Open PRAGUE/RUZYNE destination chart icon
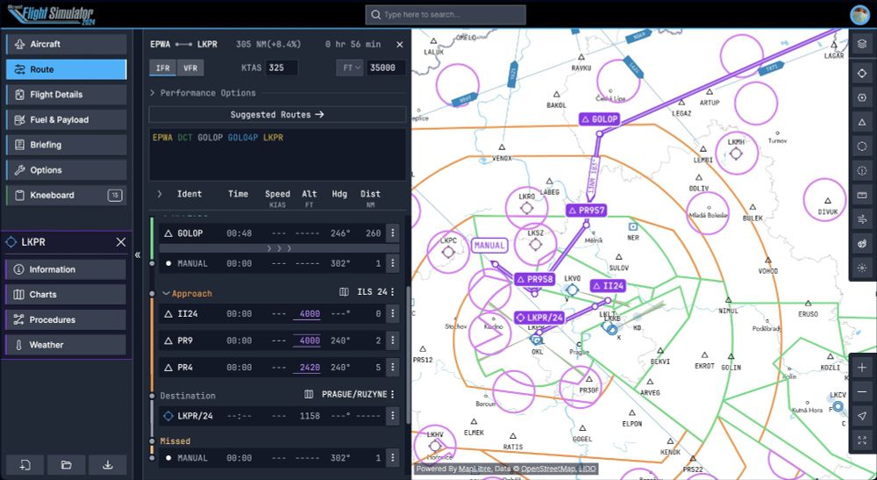The width and height of the screenshot is (877, 480). tap(309, 394)
